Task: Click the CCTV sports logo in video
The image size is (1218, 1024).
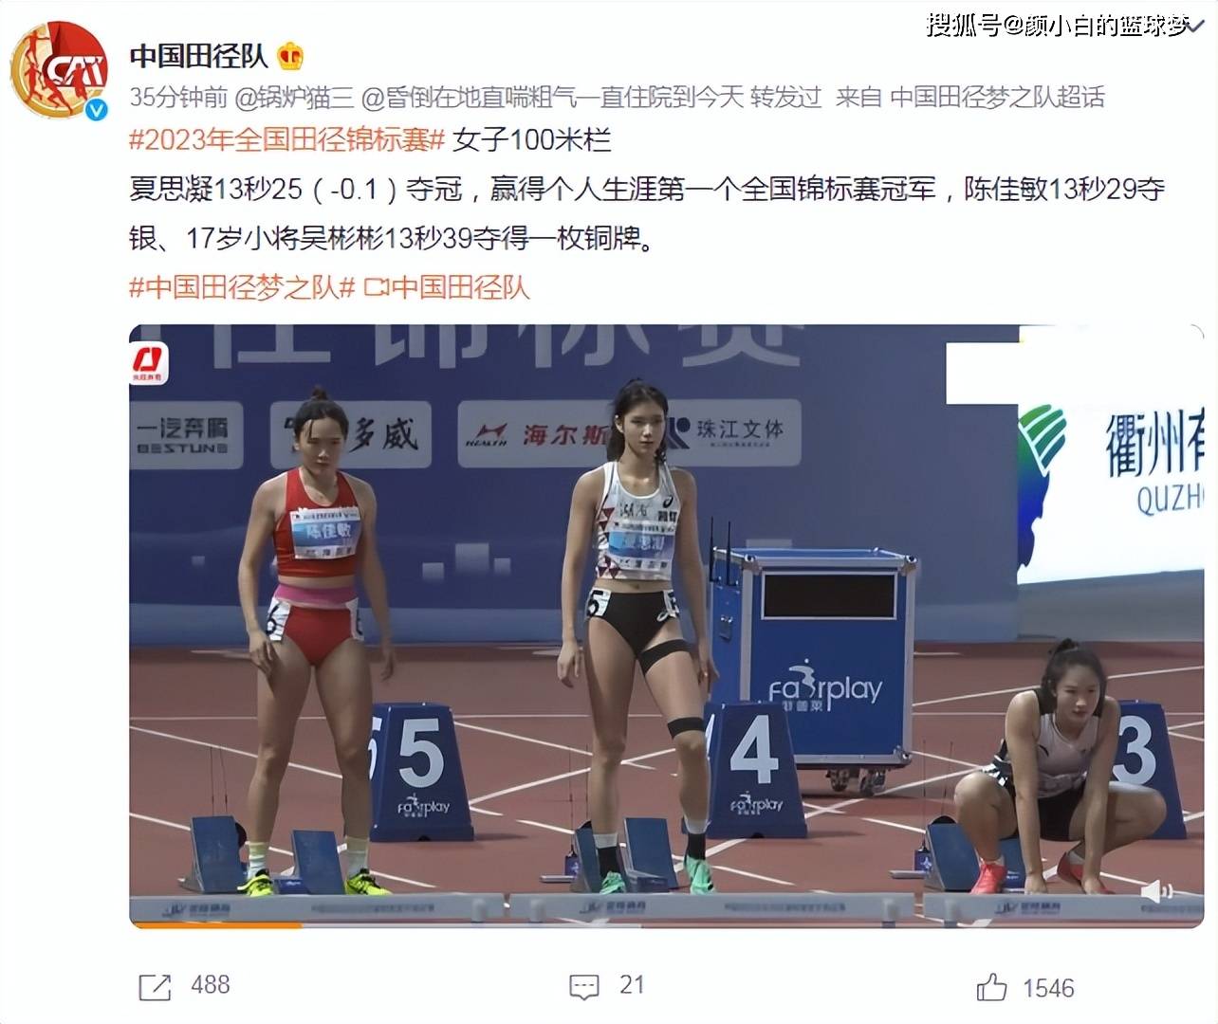Action: coord(148,364)
